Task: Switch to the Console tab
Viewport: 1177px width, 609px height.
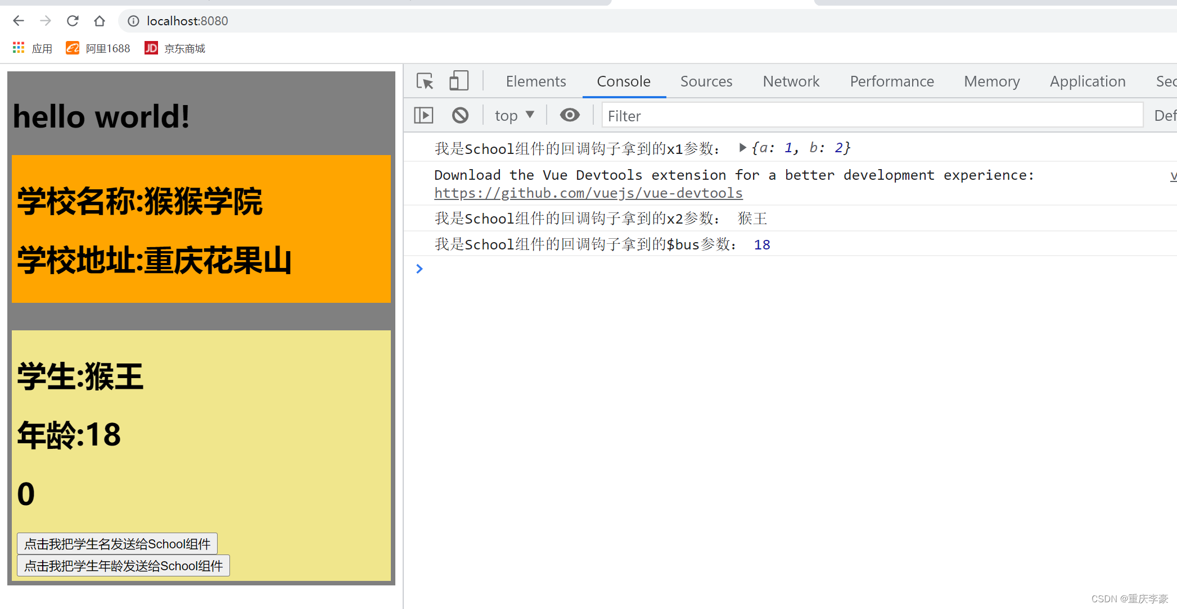Action: click(624, 81)
